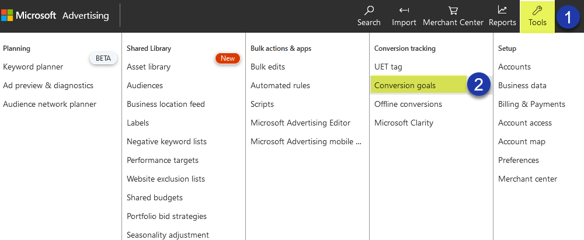Open Performance targets
Screen dimensions: 584x240
click(x=163, y=160)
